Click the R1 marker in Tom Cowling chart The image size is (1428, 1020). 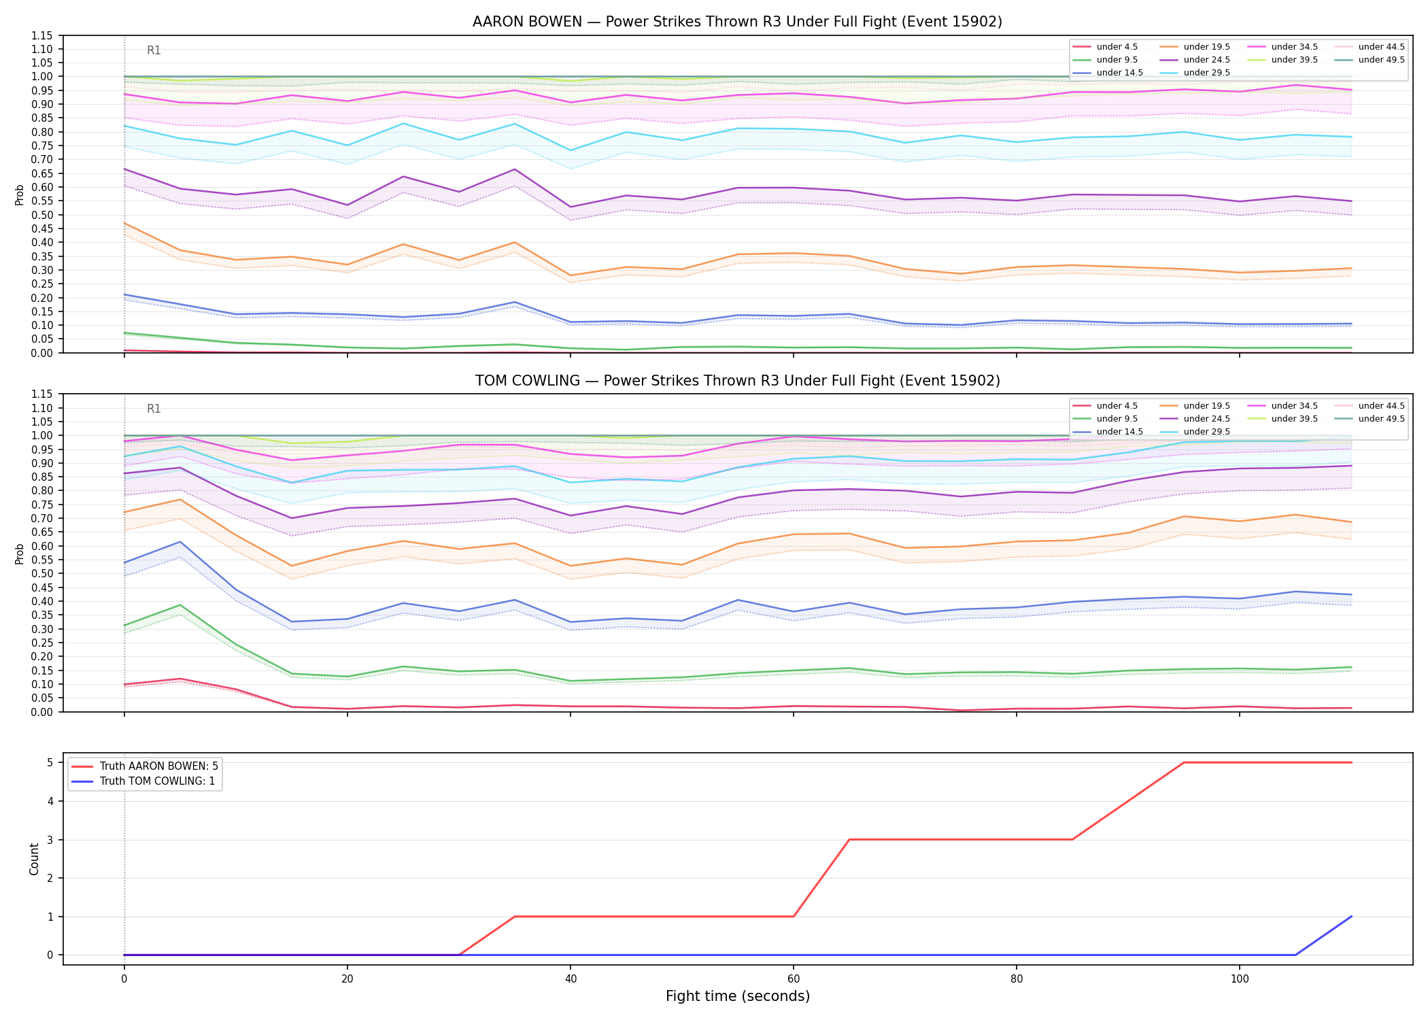tap(154, 409)
